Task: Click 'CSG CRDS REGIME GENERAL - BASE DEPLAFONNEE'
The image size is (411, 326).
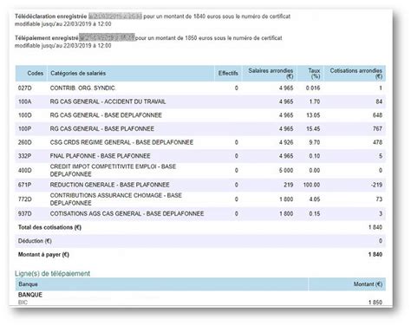Action: (121, 142)
